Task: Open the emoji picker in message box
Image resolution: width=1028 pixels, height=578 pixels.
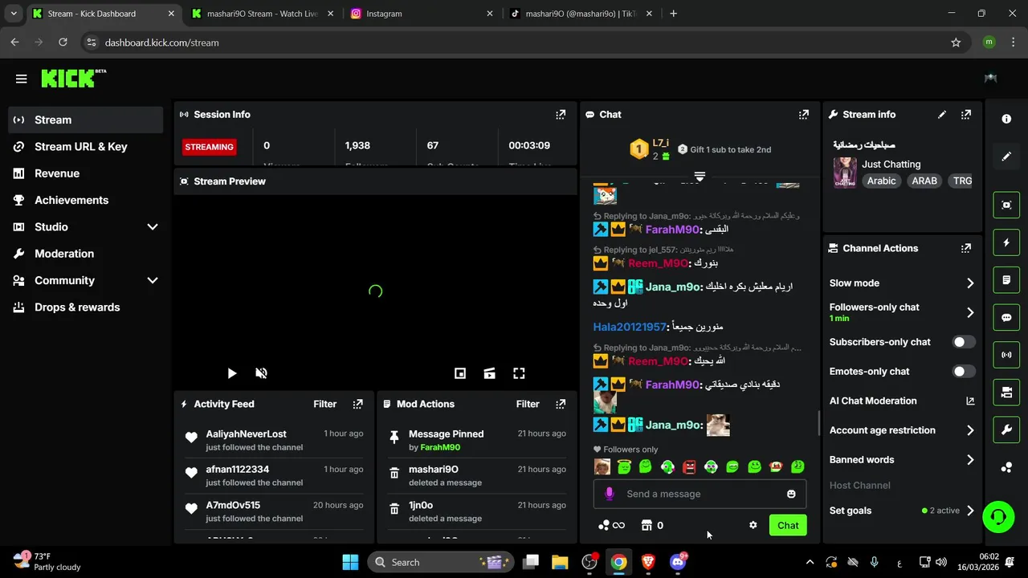Action: 791,494
